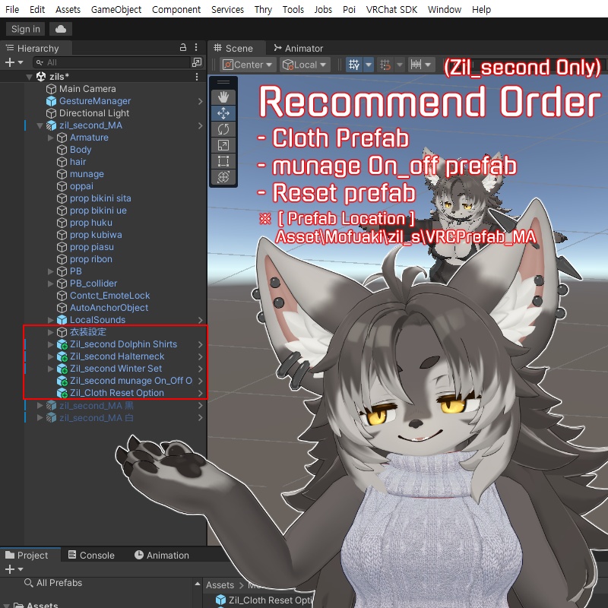Viewport: 608px width, 608px height.
Task: Open the zils scene options menu
Action: click(x=197, y=77)
